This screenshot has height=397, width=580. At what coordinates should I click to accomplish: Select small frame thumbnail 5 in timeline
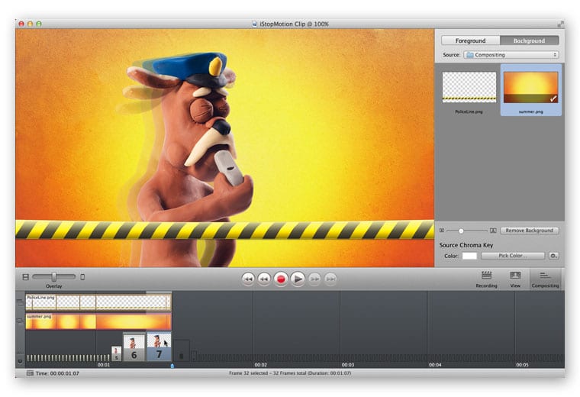pos(116,353)
